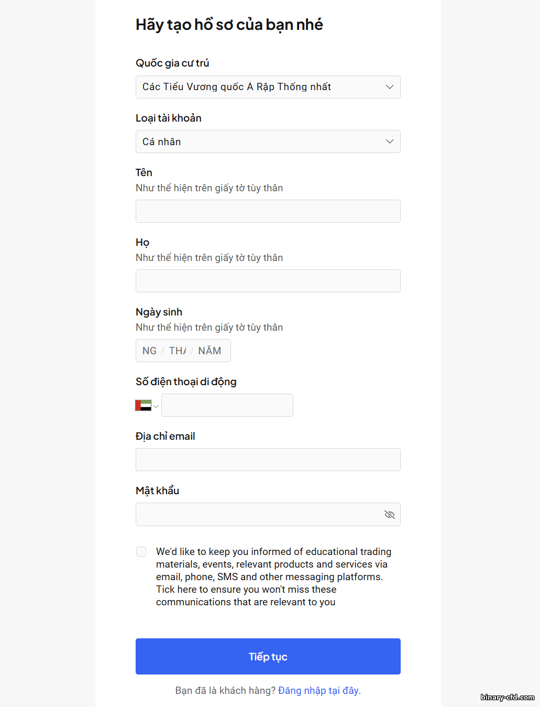Screen dimensions: 540x707
Task: Click the Tiếp tục button
Action: click(268, 656)
